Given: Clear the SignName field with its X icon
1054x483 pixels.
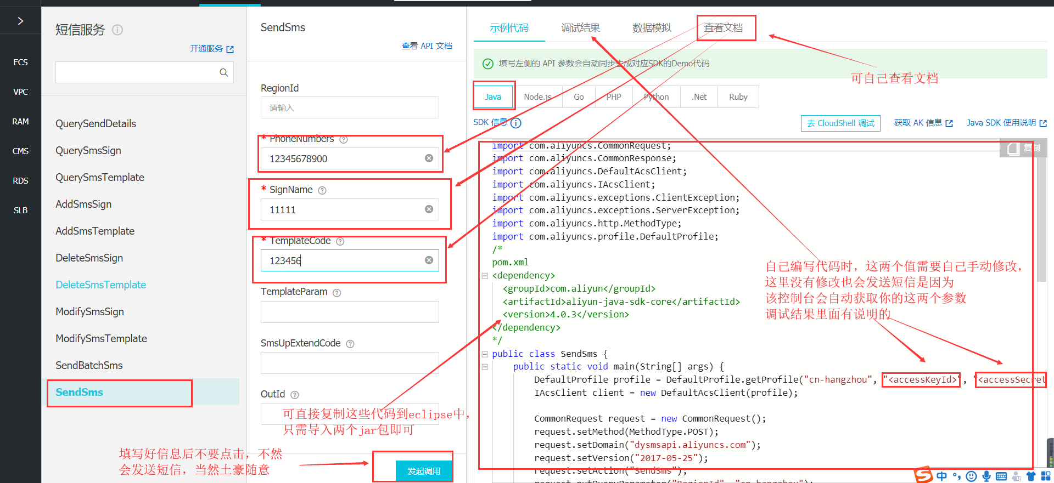Looking at the screenshot, I should pyautogui.click(x=429, y=209).
